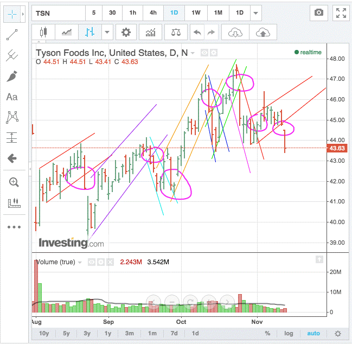
Task: Move the Volume pane up arrow
Action: 319,259
